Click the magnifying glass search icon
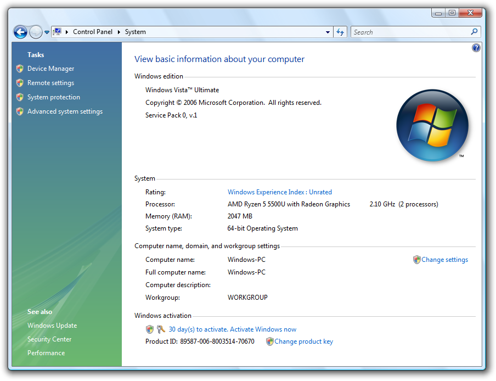The image size is (496, 381). [474, 32]
